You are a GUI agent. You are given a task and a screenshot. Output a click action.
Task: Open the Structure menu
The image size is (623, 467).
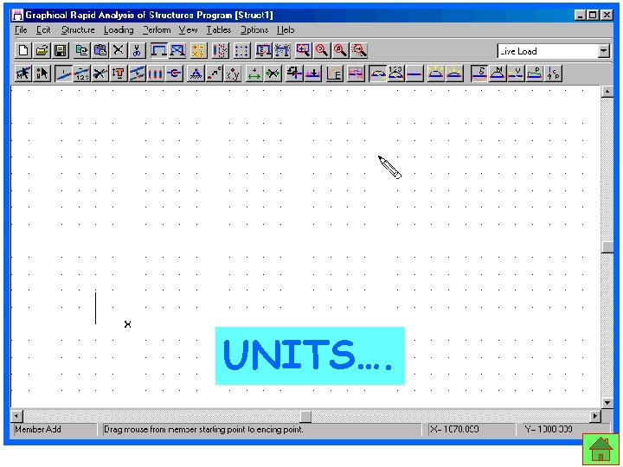[78, 29]
